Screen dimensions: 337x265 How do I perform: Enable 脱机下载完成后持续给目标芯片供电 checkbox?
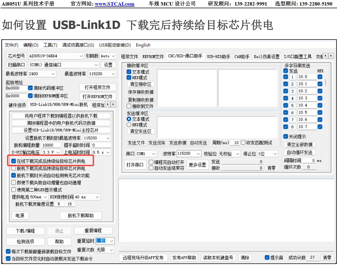(14, 168)
